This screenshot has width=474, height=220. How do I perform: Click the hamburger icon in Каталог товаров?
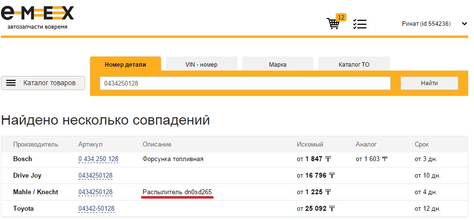click(11, 83)
